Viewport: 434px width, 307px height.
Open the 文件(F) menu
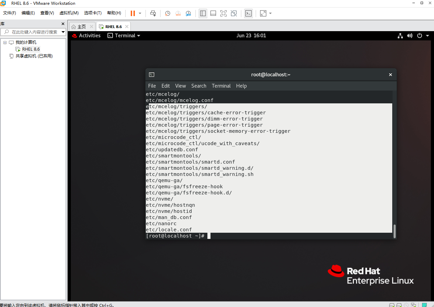(x=10, y=13)
